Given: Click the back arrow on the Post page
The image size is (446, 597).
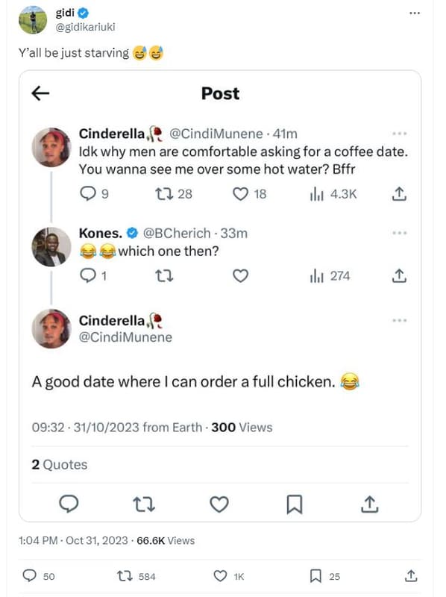Looking at the screenshot, I should point(40,93).
